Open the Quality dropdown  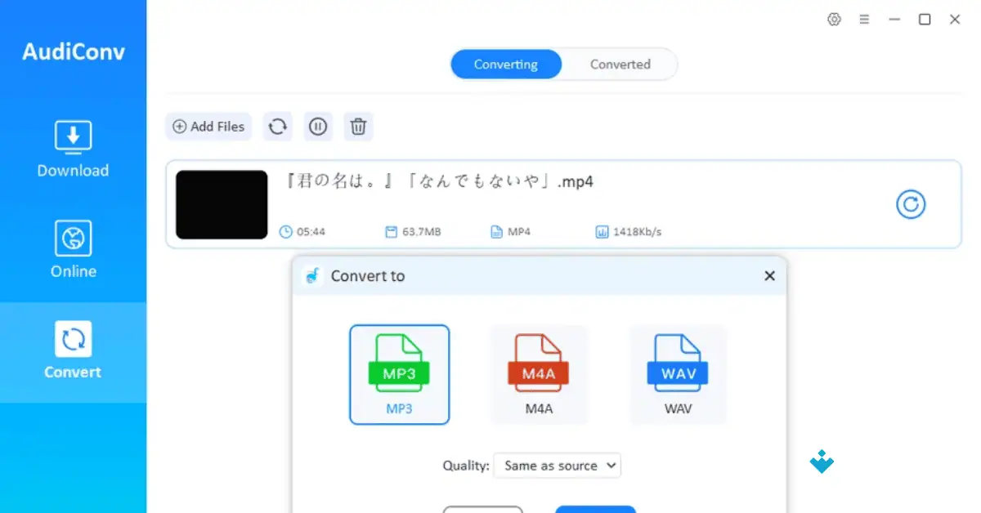[557, 465]
